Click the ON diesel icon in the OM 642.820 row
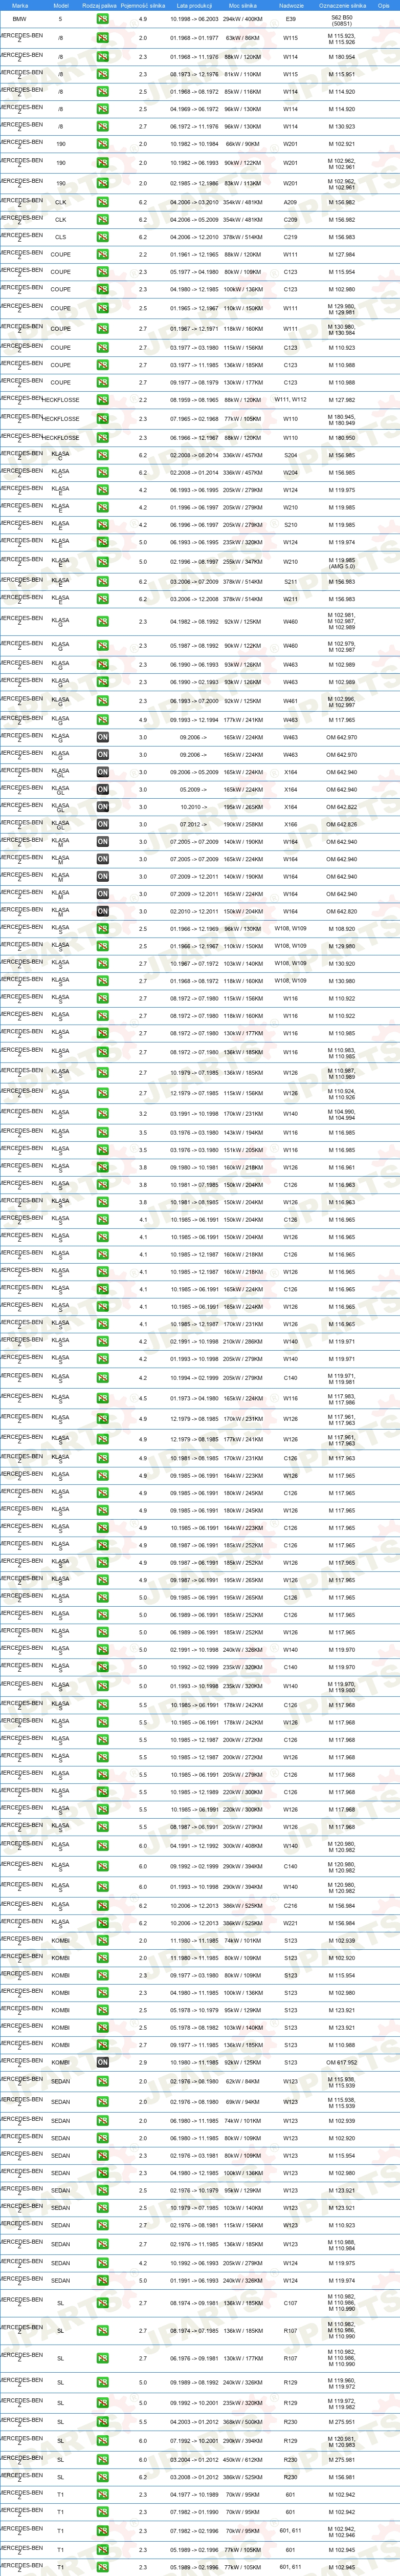This screenshot has height=2576, width=400. point(102,912)
